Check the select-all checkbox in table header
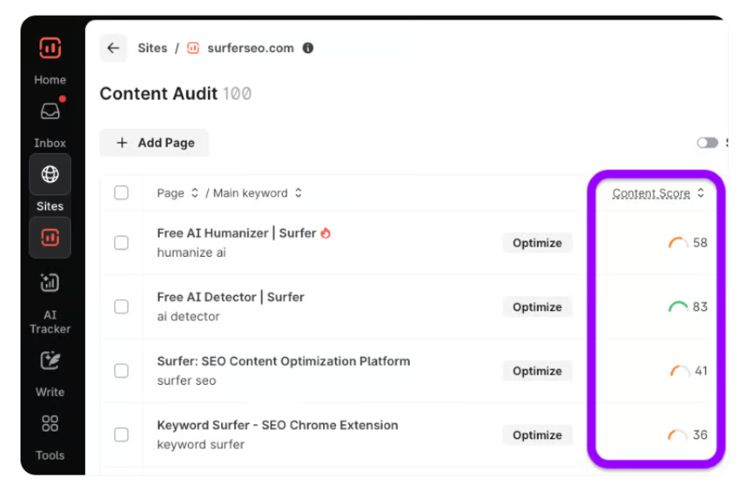This screenshot has width=747, height=499. click(121, 193)
